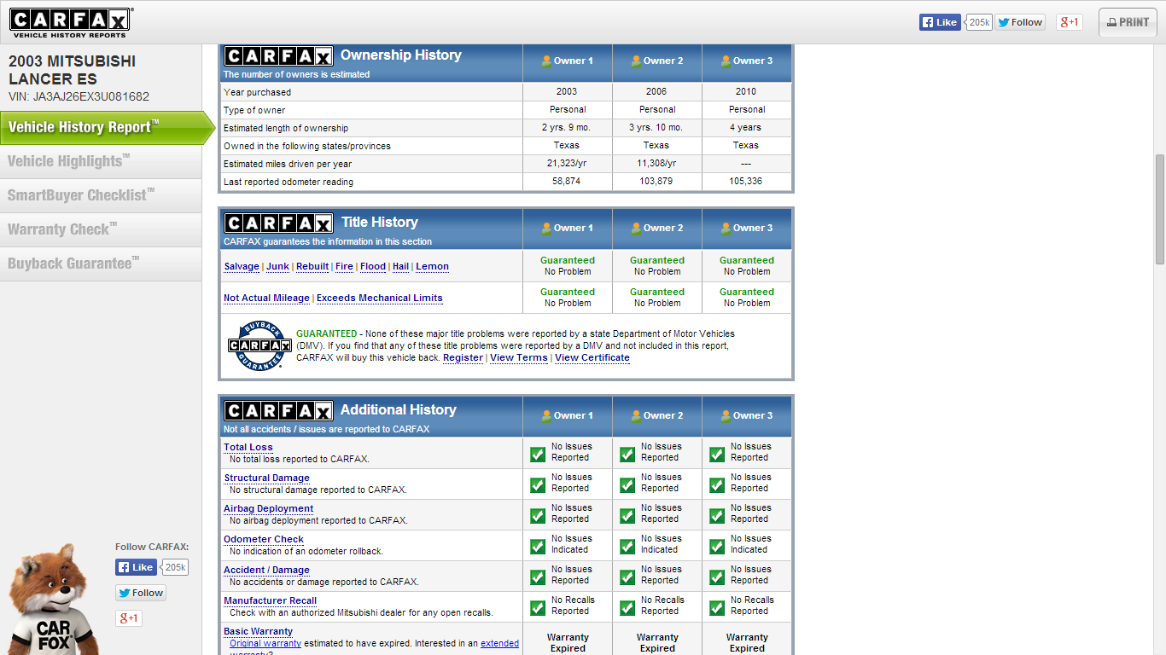
Task: Click the Not Actual Mileage link
Action: [265, 298]
